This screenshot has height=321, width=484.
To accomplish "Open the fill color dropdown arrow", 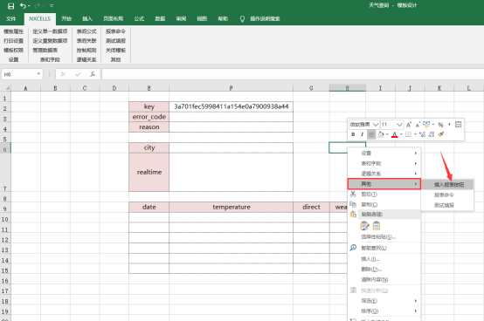I will [387, 134].
